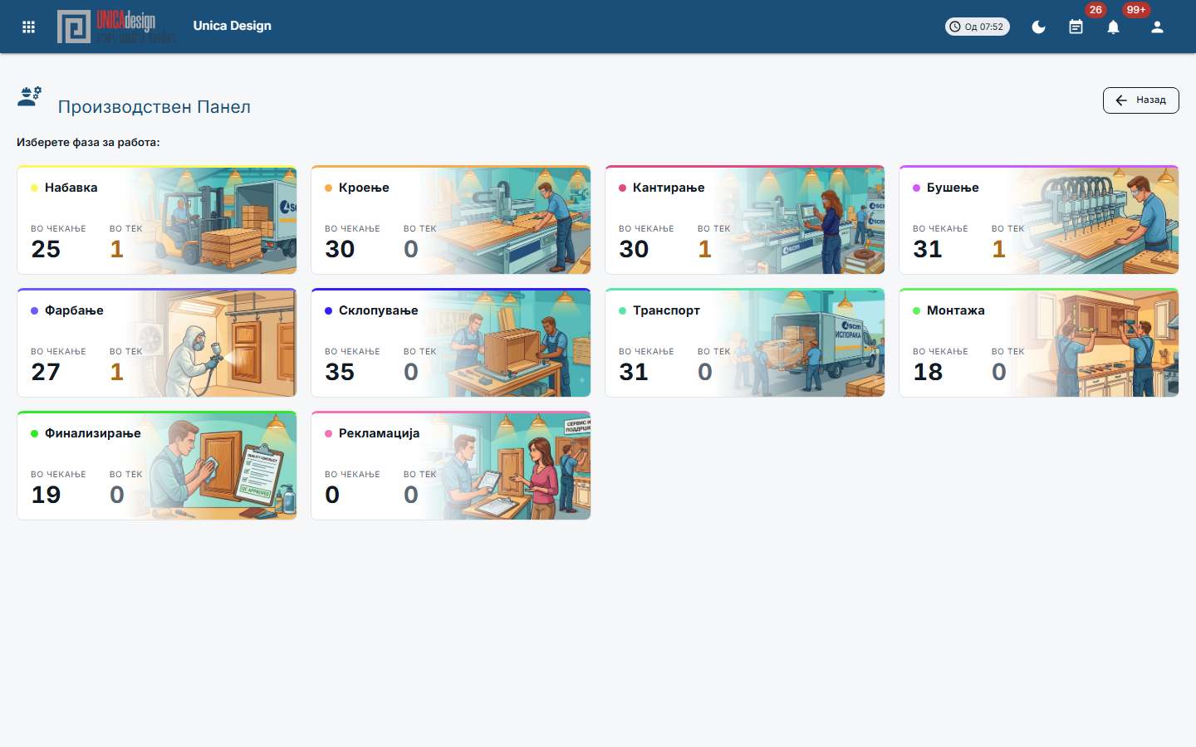This screenshot has width=1196, height=747.
Task: Select the Кантирање phase card
Action: (x=745, y=220)
